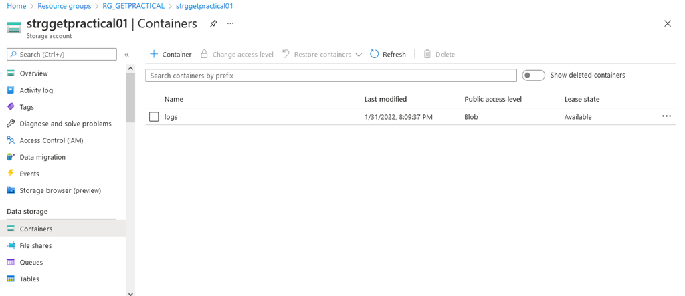Click the Delete button label
The image size is (685, 296).
click(x=445, y=55)
